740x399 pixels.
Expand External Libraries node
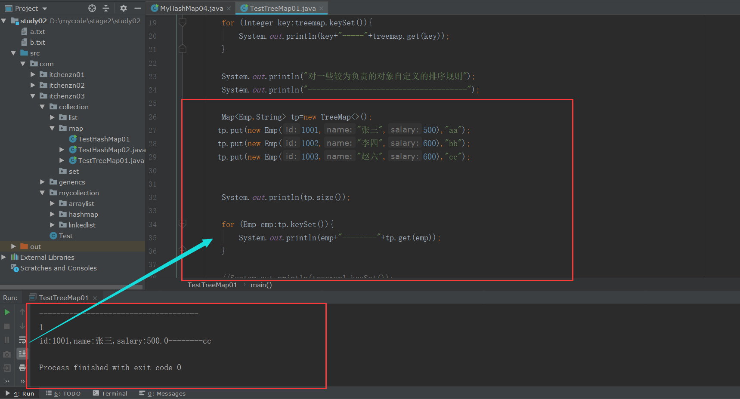pyautogui.click(x=4, y=257)
